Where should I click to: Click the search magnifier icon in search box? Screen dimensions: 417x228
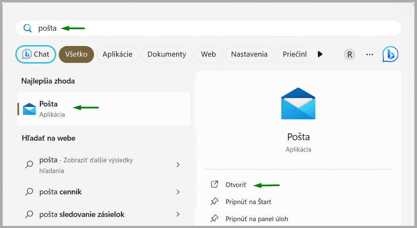pos(27,29)
